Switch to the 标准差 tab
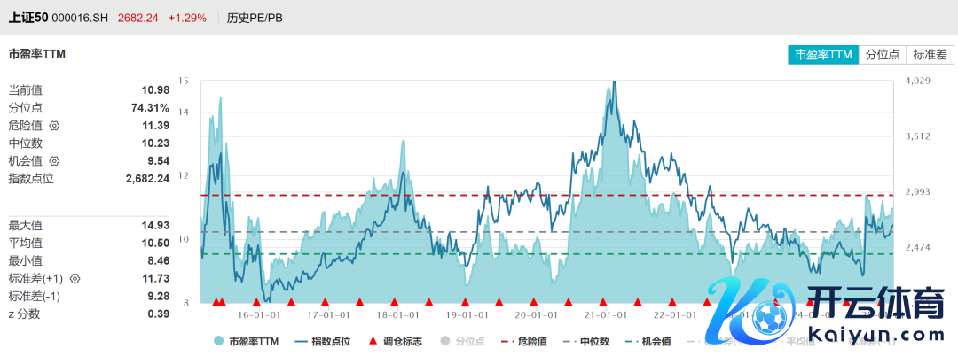This screenshot has width=958, height=364. pos(930,55)
